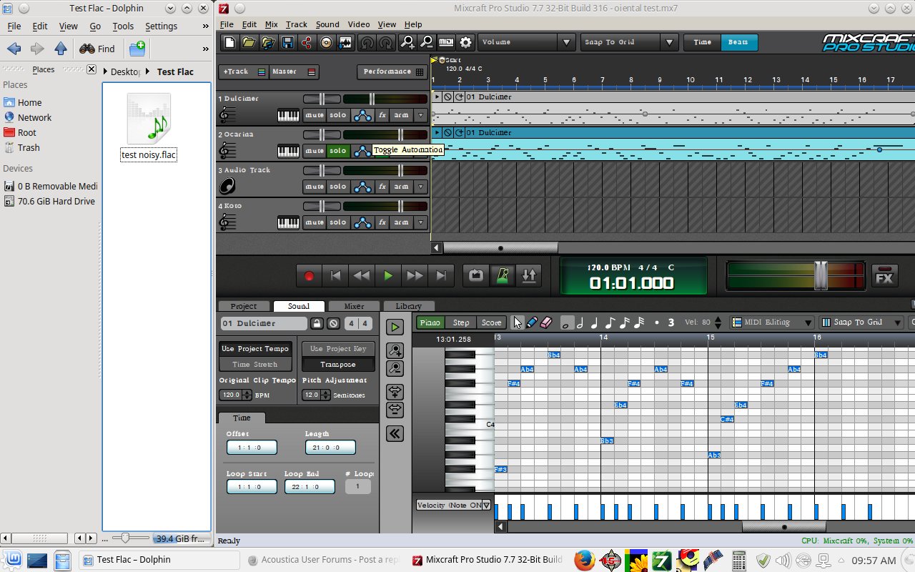Unsolo the Ocarina track
Screen dimensions: 915x572
[338, 151]
